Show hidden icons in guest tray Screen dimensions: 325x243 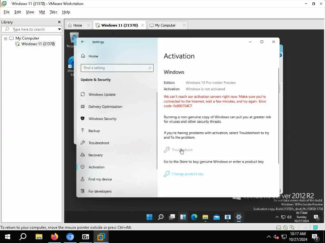pos(277,217)
